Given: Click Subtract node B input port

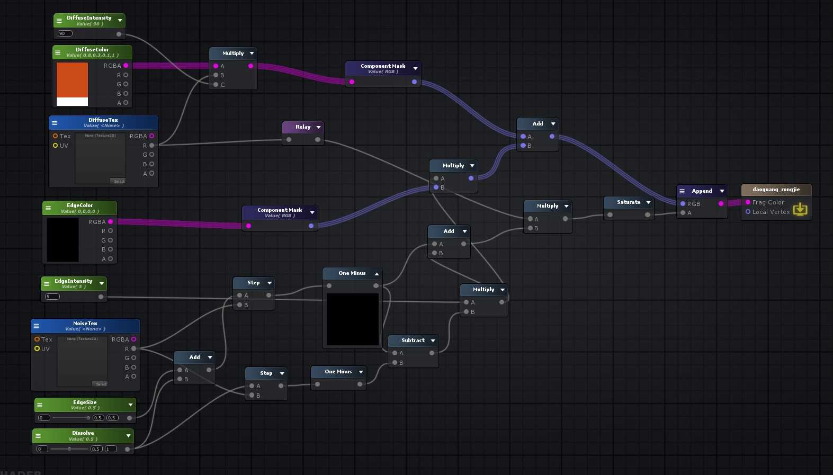Looking at the screenshot, I should [x=395, y=363].
